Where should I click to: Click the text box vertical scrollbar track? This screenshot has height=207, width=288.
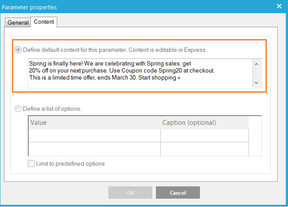pos(257,73)
